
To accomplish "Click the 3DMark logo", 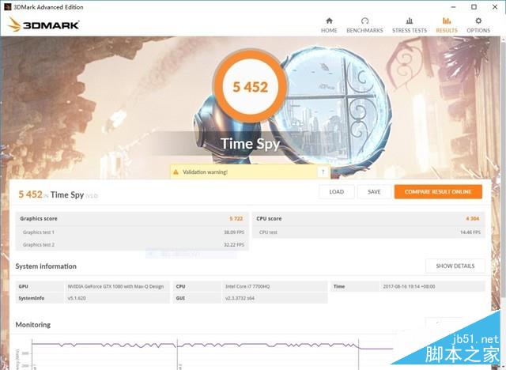I will (43, 25).
